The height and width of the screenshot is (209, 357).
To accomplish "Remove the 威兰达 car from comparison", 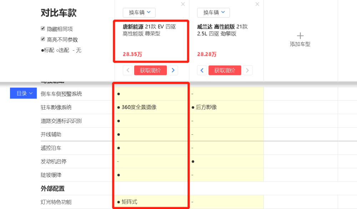I will coord(257,4).
